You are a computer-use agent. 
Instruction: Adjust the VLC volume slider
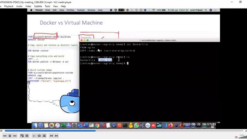point(243,137)
